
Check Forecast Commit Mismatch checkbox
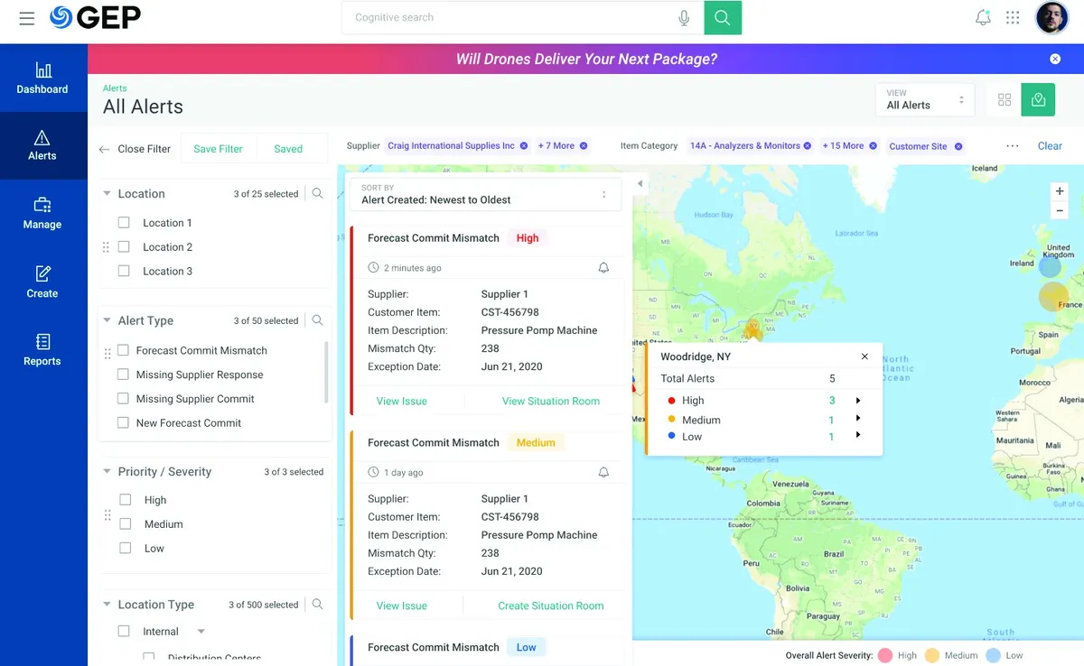coord(123,350)
